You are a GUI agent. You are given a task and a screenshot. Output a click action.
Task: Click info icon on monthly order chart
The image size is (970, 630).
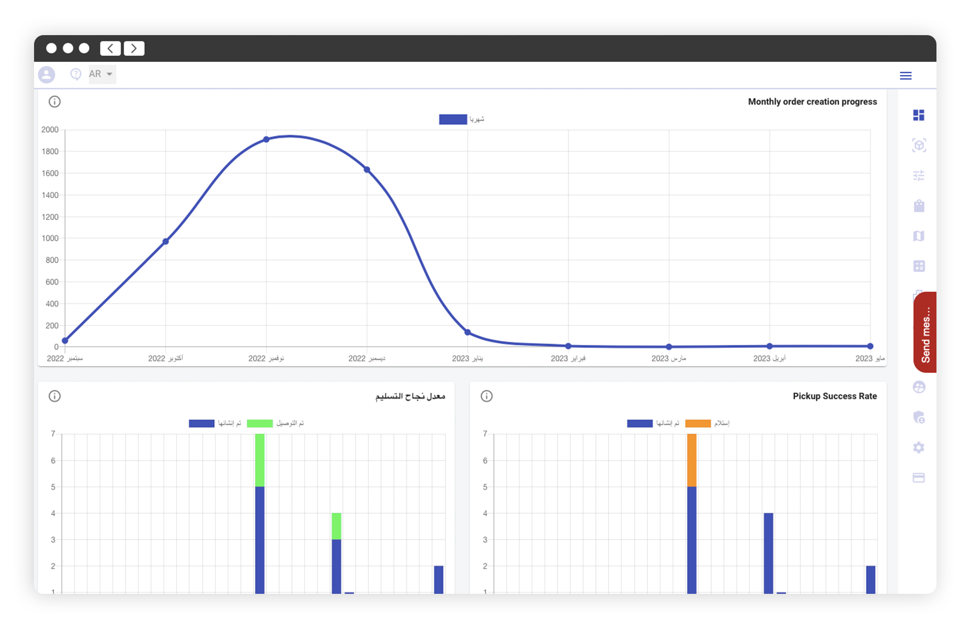tap(55, 102)
